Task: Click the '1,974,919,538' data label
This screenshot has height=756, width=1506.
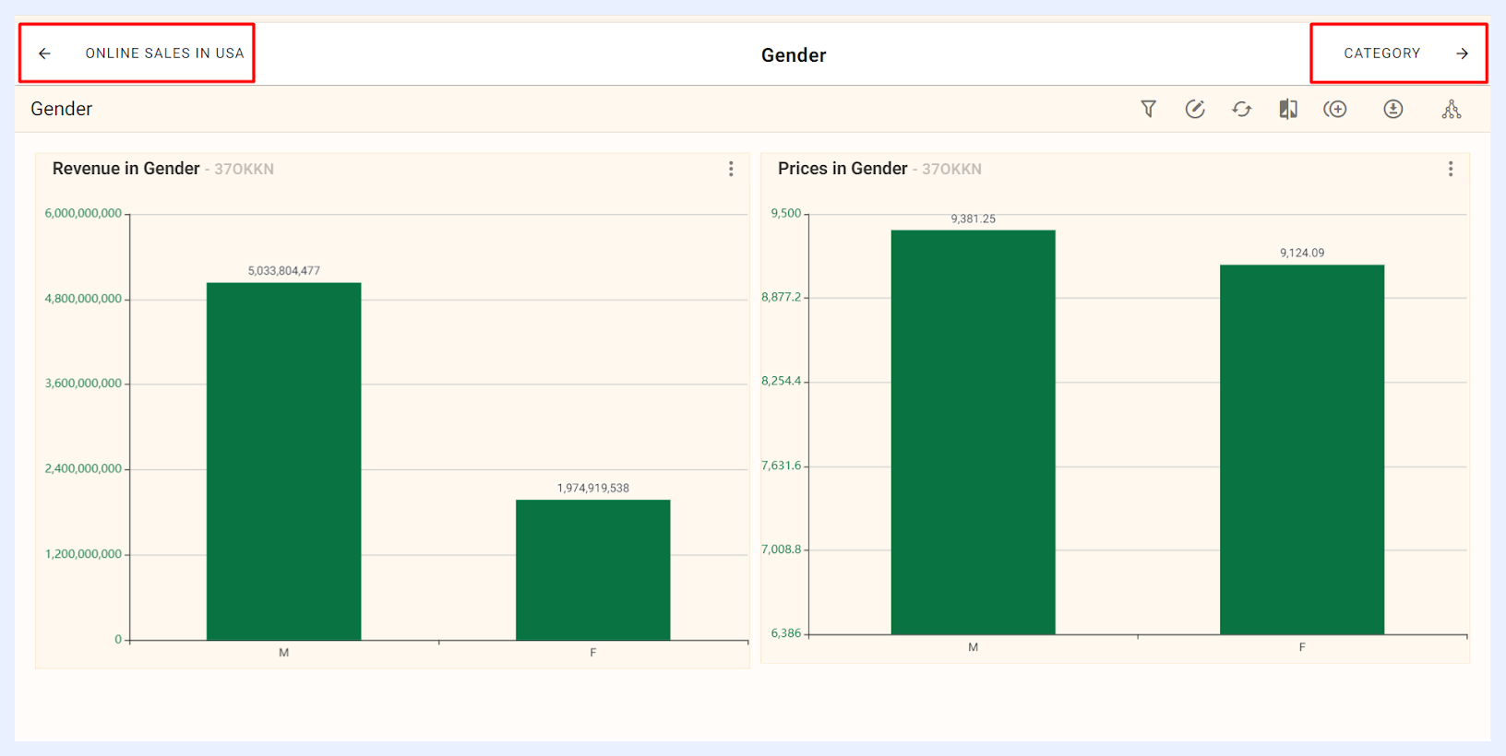Action: tap(593, 489)
